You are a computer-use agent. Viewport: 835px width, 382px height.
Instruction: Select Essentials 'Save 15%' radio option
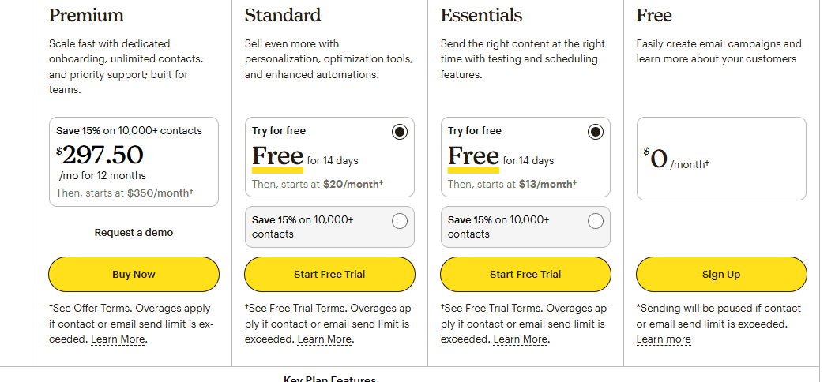coord(596,221)
